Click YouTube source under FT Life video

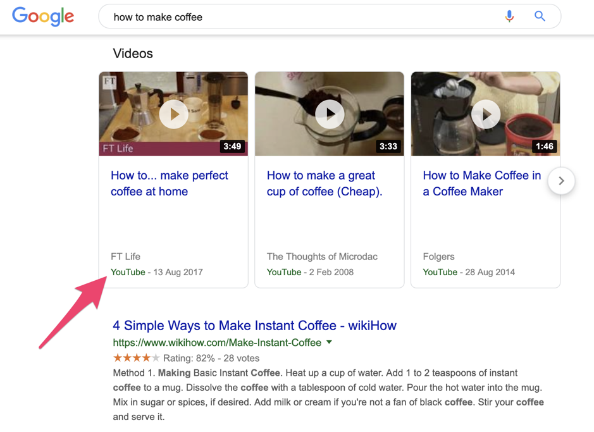click(128, 272)
